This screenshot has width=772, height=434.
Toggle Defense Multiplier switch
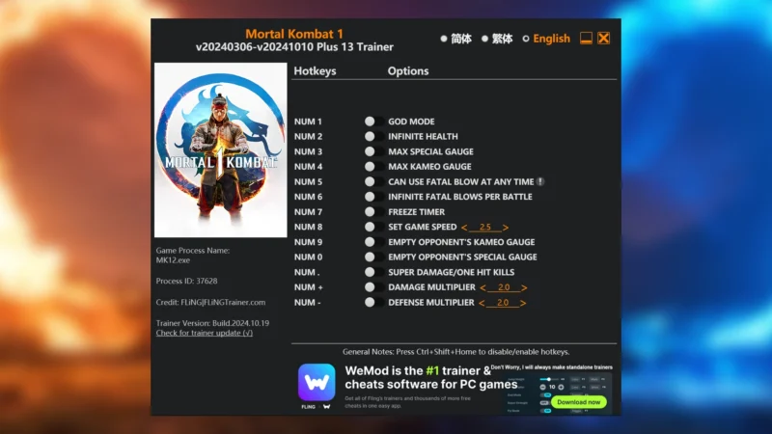(x=374, y=302)
